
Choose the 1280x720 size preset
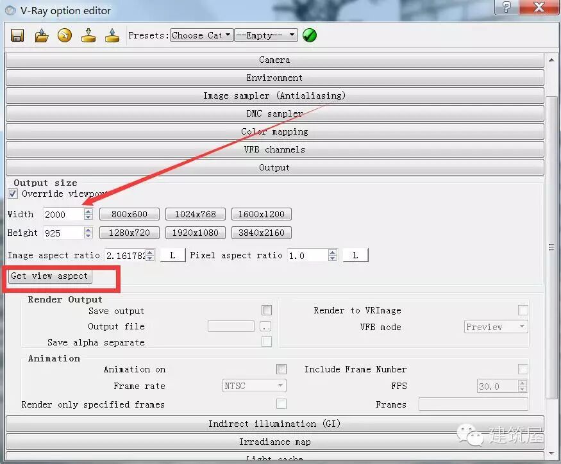130,233
